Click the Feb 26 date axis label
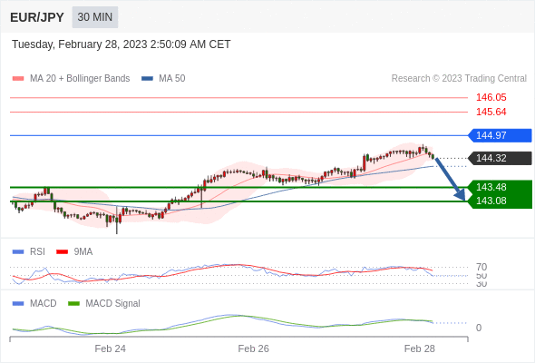The width and height of the screenshot is (535, 363). click(x=254, y=348)
